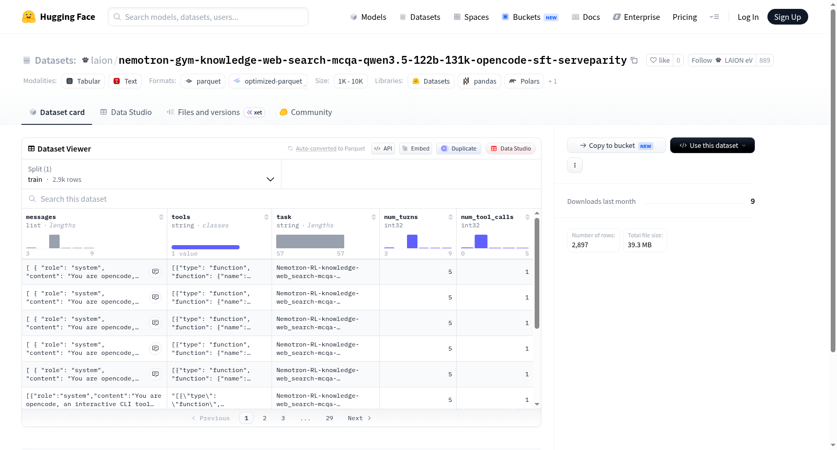Click the Auto-converted to Parquet link
The width and height of the screenshot is (837, 450).
tap(330, 148)
